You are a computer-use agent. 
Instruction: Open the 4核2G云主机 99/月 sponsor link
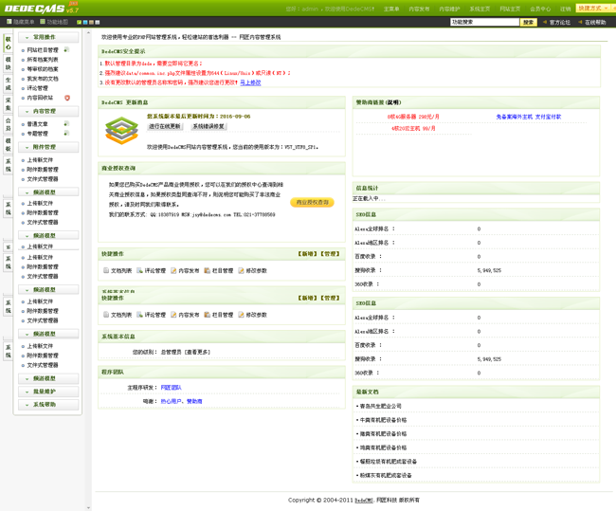point(413,129)
